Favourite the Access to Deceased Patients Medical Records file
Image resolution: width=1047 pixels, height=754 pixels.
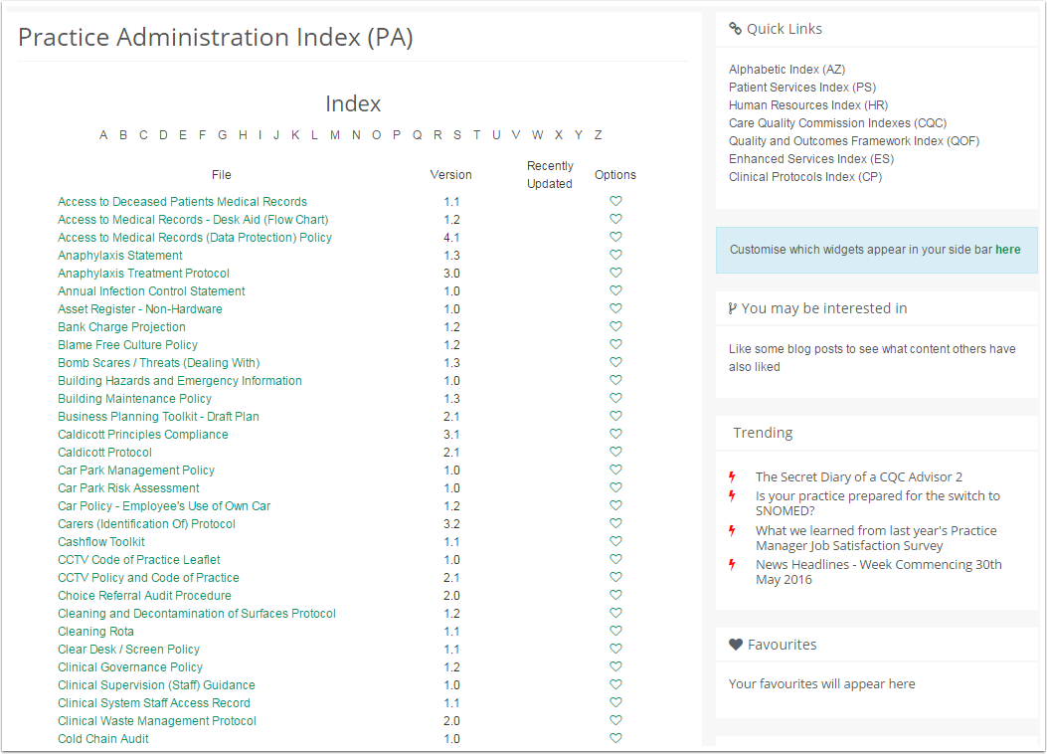(x=615, y=202)
